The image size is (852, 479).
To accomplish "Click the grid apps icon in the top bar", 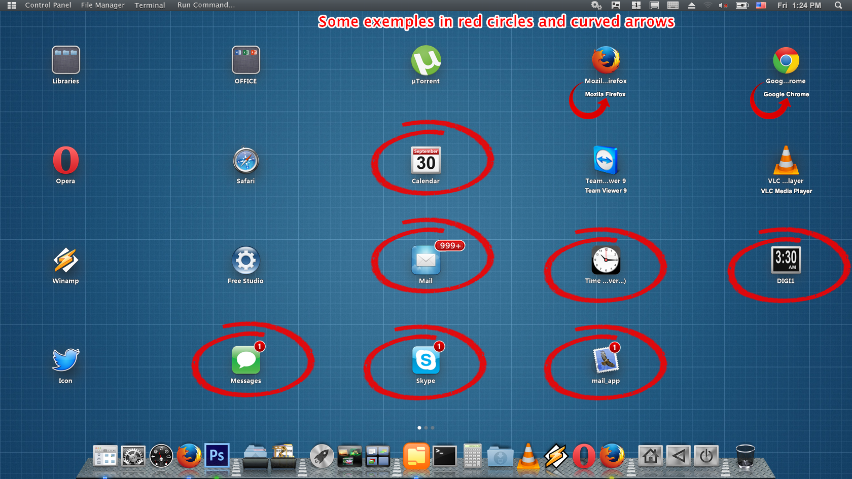I will pyautogui.click(x=12, y=5).
